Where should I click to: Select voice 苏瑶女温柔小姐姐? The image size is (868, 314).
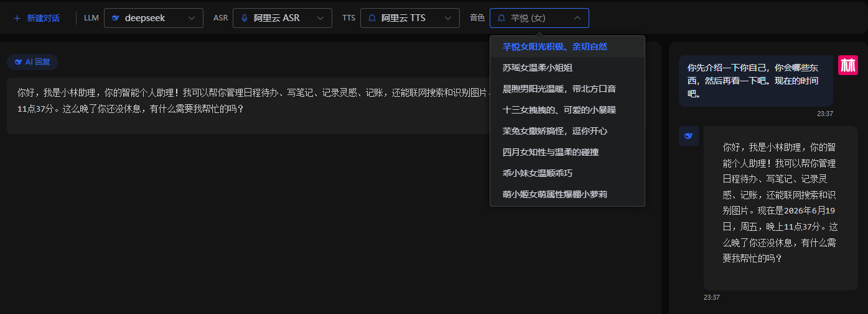pyautogui.click(x=567, y=68)
